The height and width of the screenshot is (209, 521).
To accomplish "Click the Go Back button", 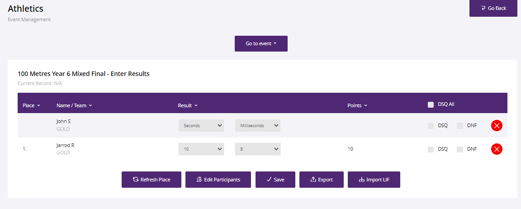I will [x=493, y=8].
